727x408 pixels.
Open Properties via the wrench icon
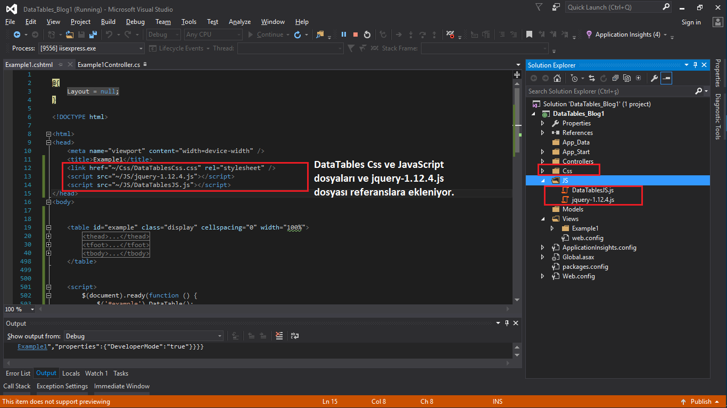click(655, 78)
